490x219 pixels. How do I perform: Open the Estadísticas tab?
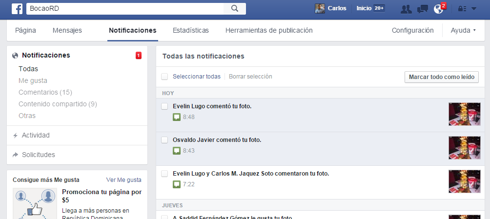coord(191,30)
